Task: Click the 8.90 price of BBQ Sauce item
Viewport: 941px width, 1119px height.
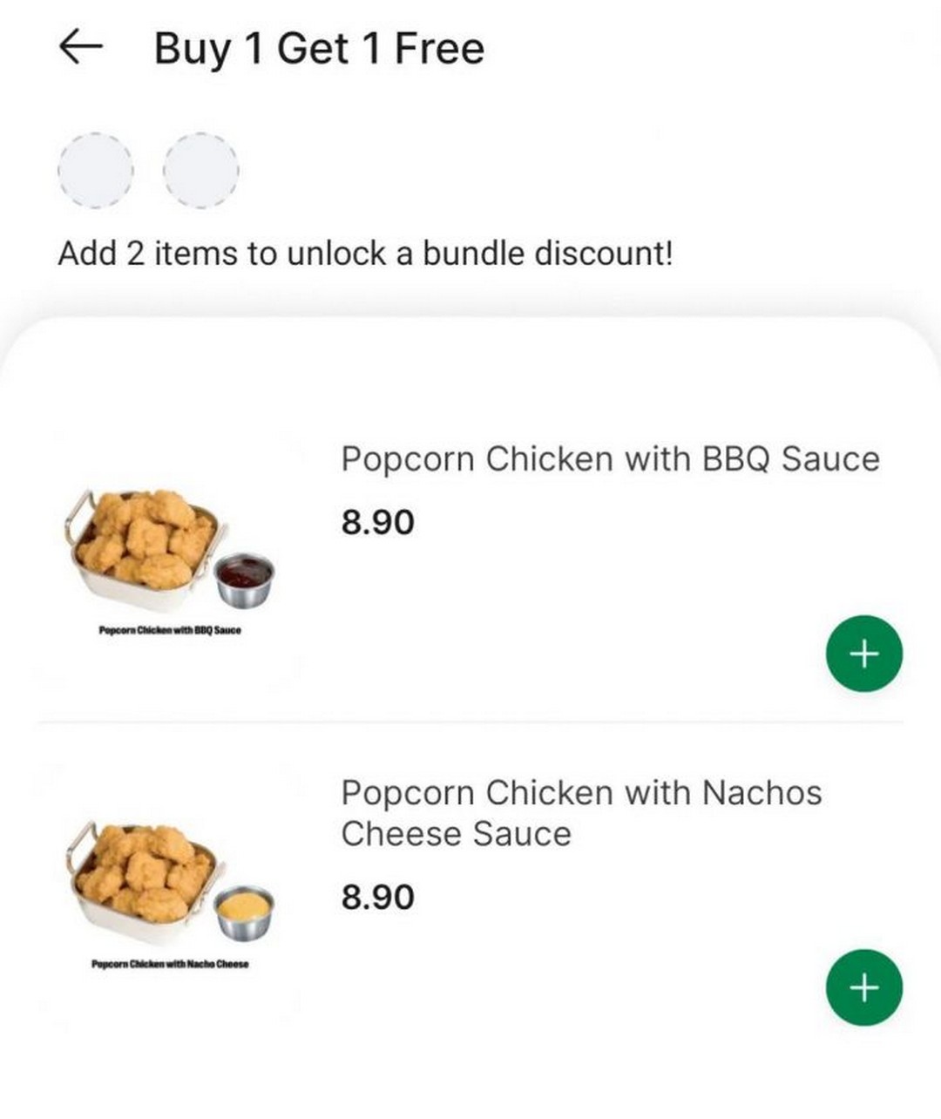Action: 377,523
